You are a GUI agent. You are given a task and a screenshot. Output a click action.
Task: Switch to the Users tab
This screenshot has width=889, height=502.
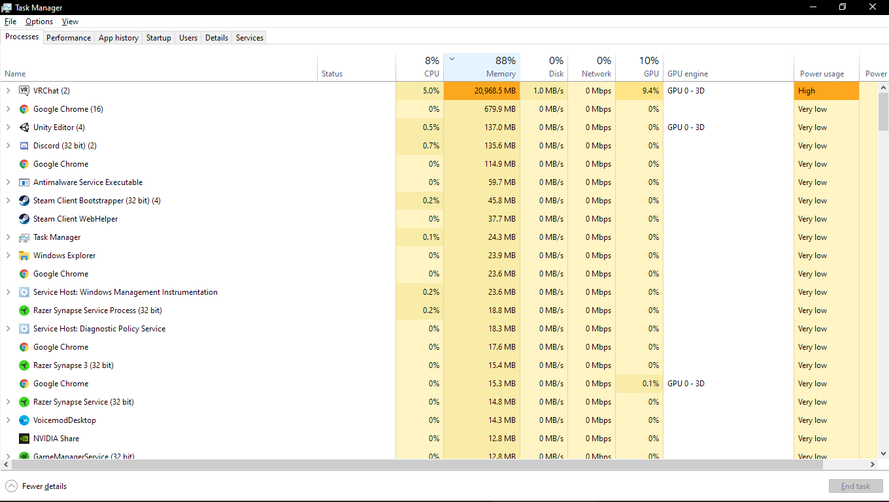[x=188, y=38]
